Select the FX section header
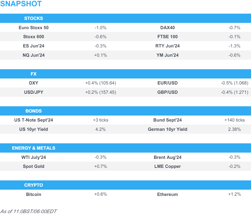Viewport: 251px width, 215px height. [34, 74]
